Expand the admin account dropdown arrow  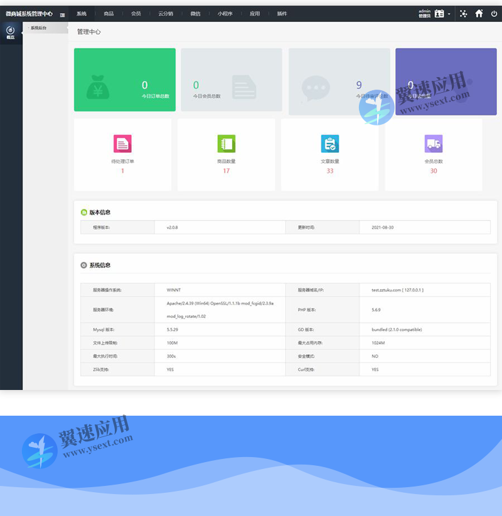pyautogui.click(x=449, y=14)
